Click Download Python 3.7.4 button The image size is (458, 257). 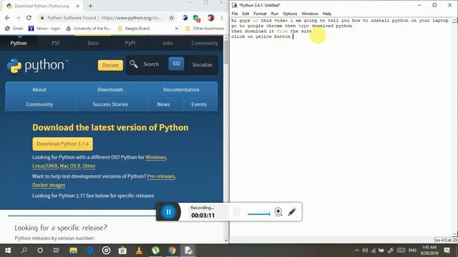tap(62, 144)
